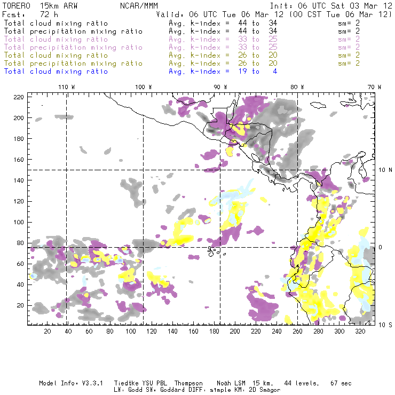Select the 'Init: 06 UTC Sat 03 Mar 12' text
Image resolution: width=395 pixels, height=395 pixels.
331,6
